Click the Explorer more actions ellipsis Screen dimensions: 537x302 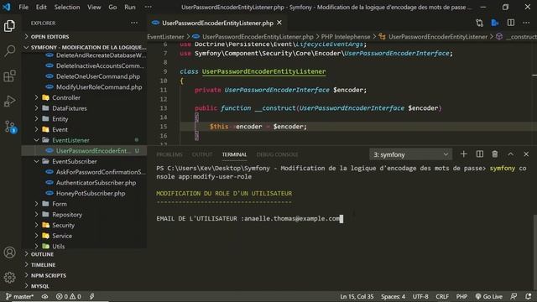(x=134, y=23)
